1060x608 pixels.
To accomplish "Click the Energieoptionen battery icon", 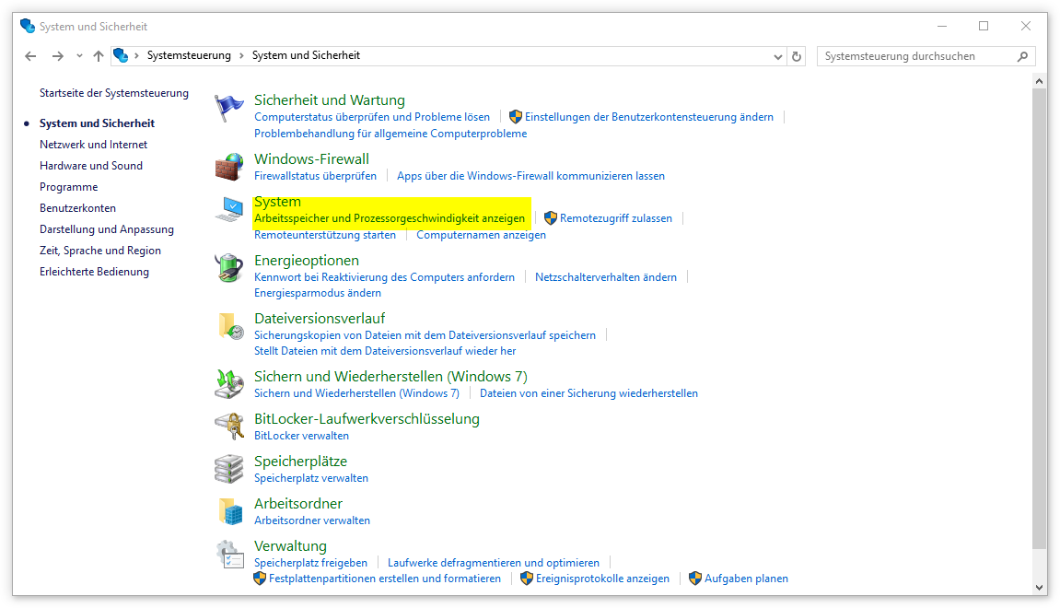I will 229,268.
